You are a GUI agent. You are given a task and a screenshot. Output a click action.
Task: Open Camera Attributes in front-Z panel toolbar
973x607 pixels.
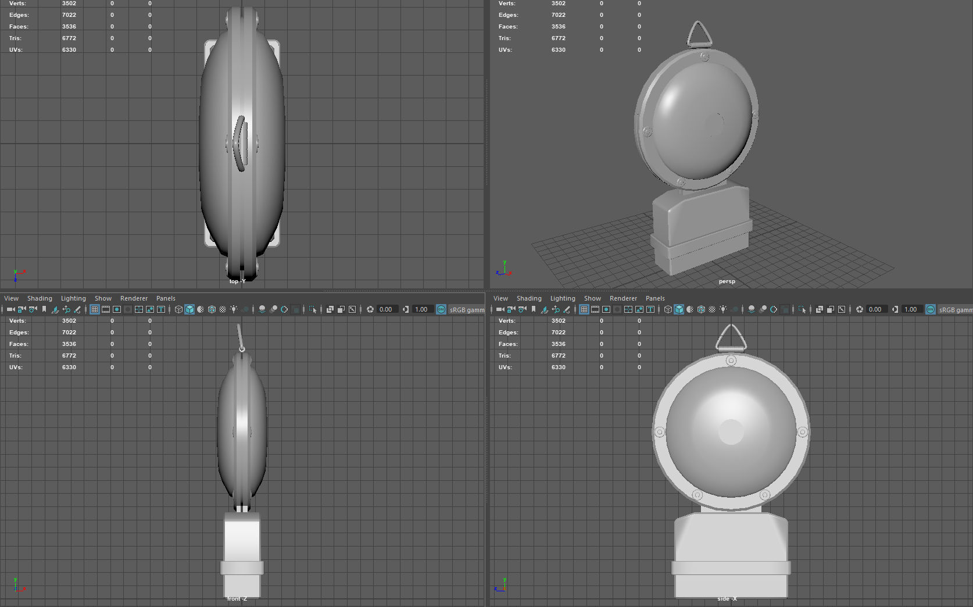(33, 309)
